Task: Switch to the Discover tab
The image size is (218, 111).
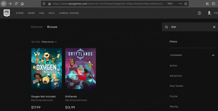Action: [37, 27]
